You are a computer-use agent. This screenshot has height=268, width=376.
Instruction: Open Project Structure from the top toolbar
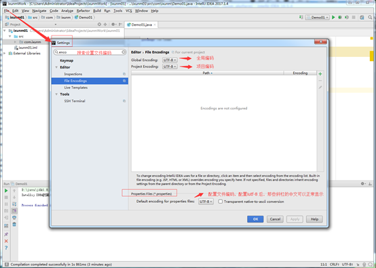pos(362,17)
